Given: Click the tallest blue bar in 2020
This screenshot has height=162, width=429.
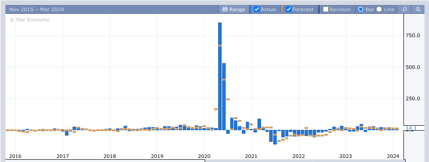Looking at the screenshot, I should (220, 76).
